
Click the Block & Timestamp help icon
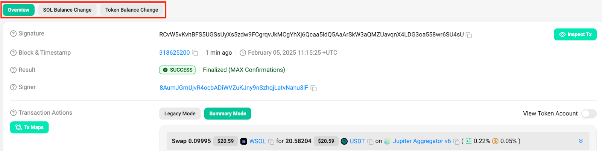click(14, 53)
